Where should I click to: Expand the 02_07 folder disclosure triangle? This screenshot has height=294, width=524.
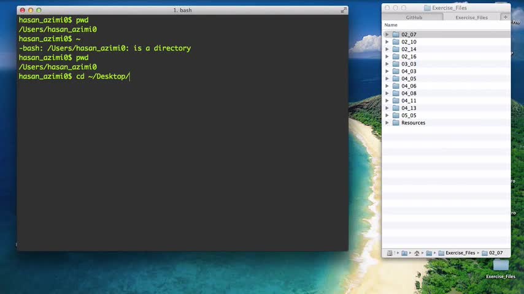coord(387,34)
